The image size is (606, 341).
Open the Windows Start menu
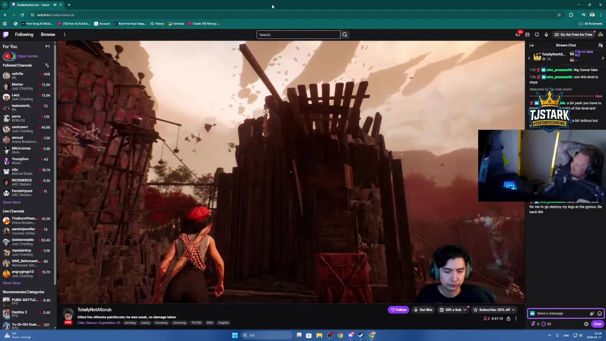[235, 335]
